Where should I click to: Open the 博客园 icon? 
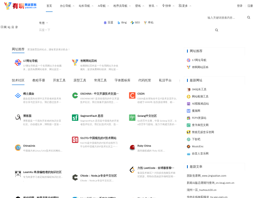point(18,118)
